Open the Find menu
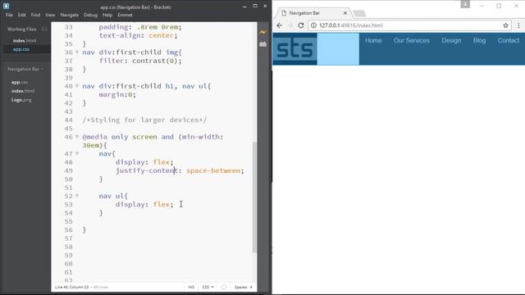This screenshot has height=295, width=525. pyautogui.click(x=35, y=15)
